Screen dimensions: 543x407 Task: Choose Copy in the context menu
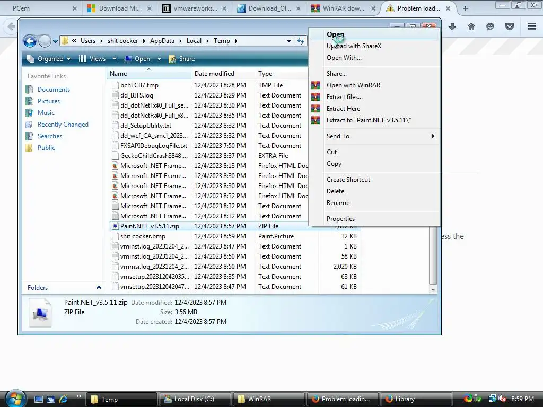coord(374,164)
